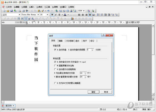Switch to the 显示 tab
Viewport: 156px width, 112px height.
click(x=77, y=41)
